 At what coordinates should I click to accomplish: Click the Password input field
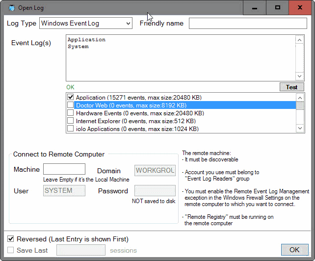(155, 190)
